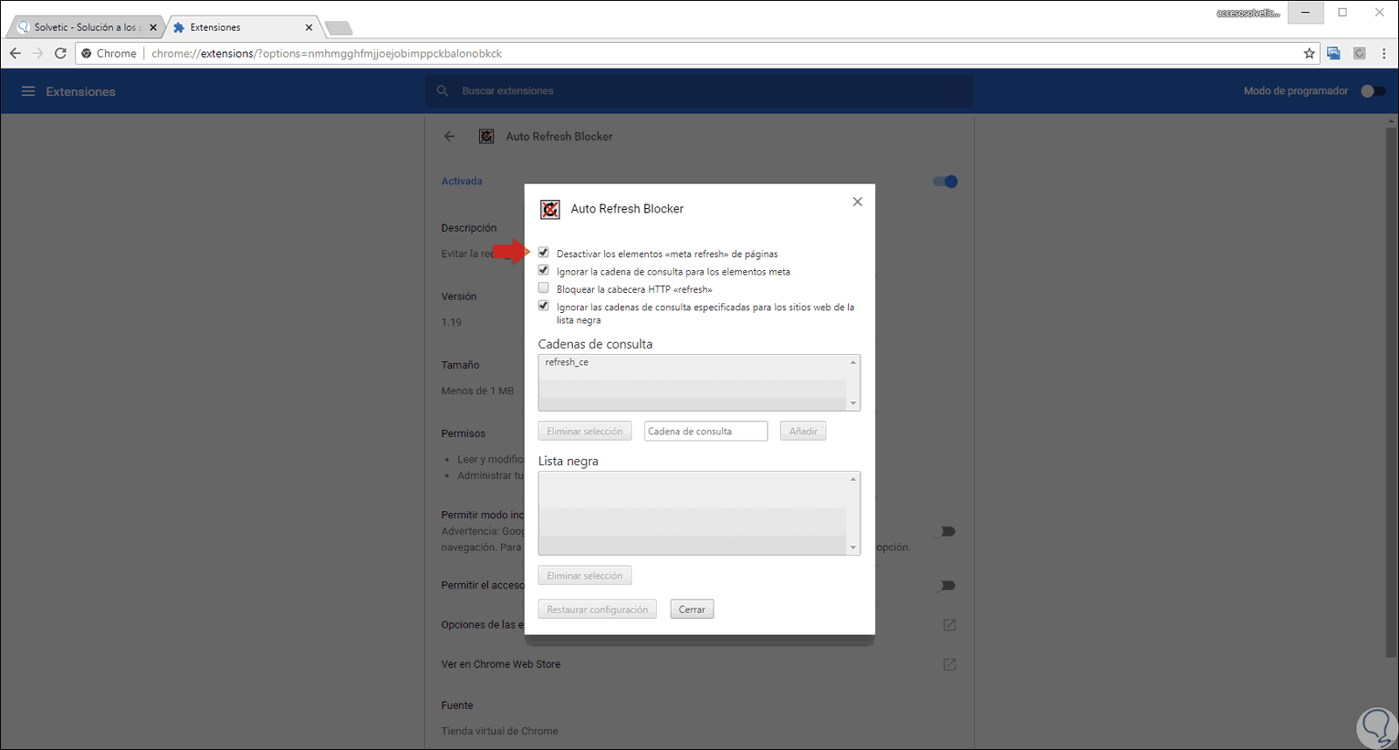Click the 'Buscar extensiones' search field
Screen dimensions: 1399x750
click(x=699, y=91)
